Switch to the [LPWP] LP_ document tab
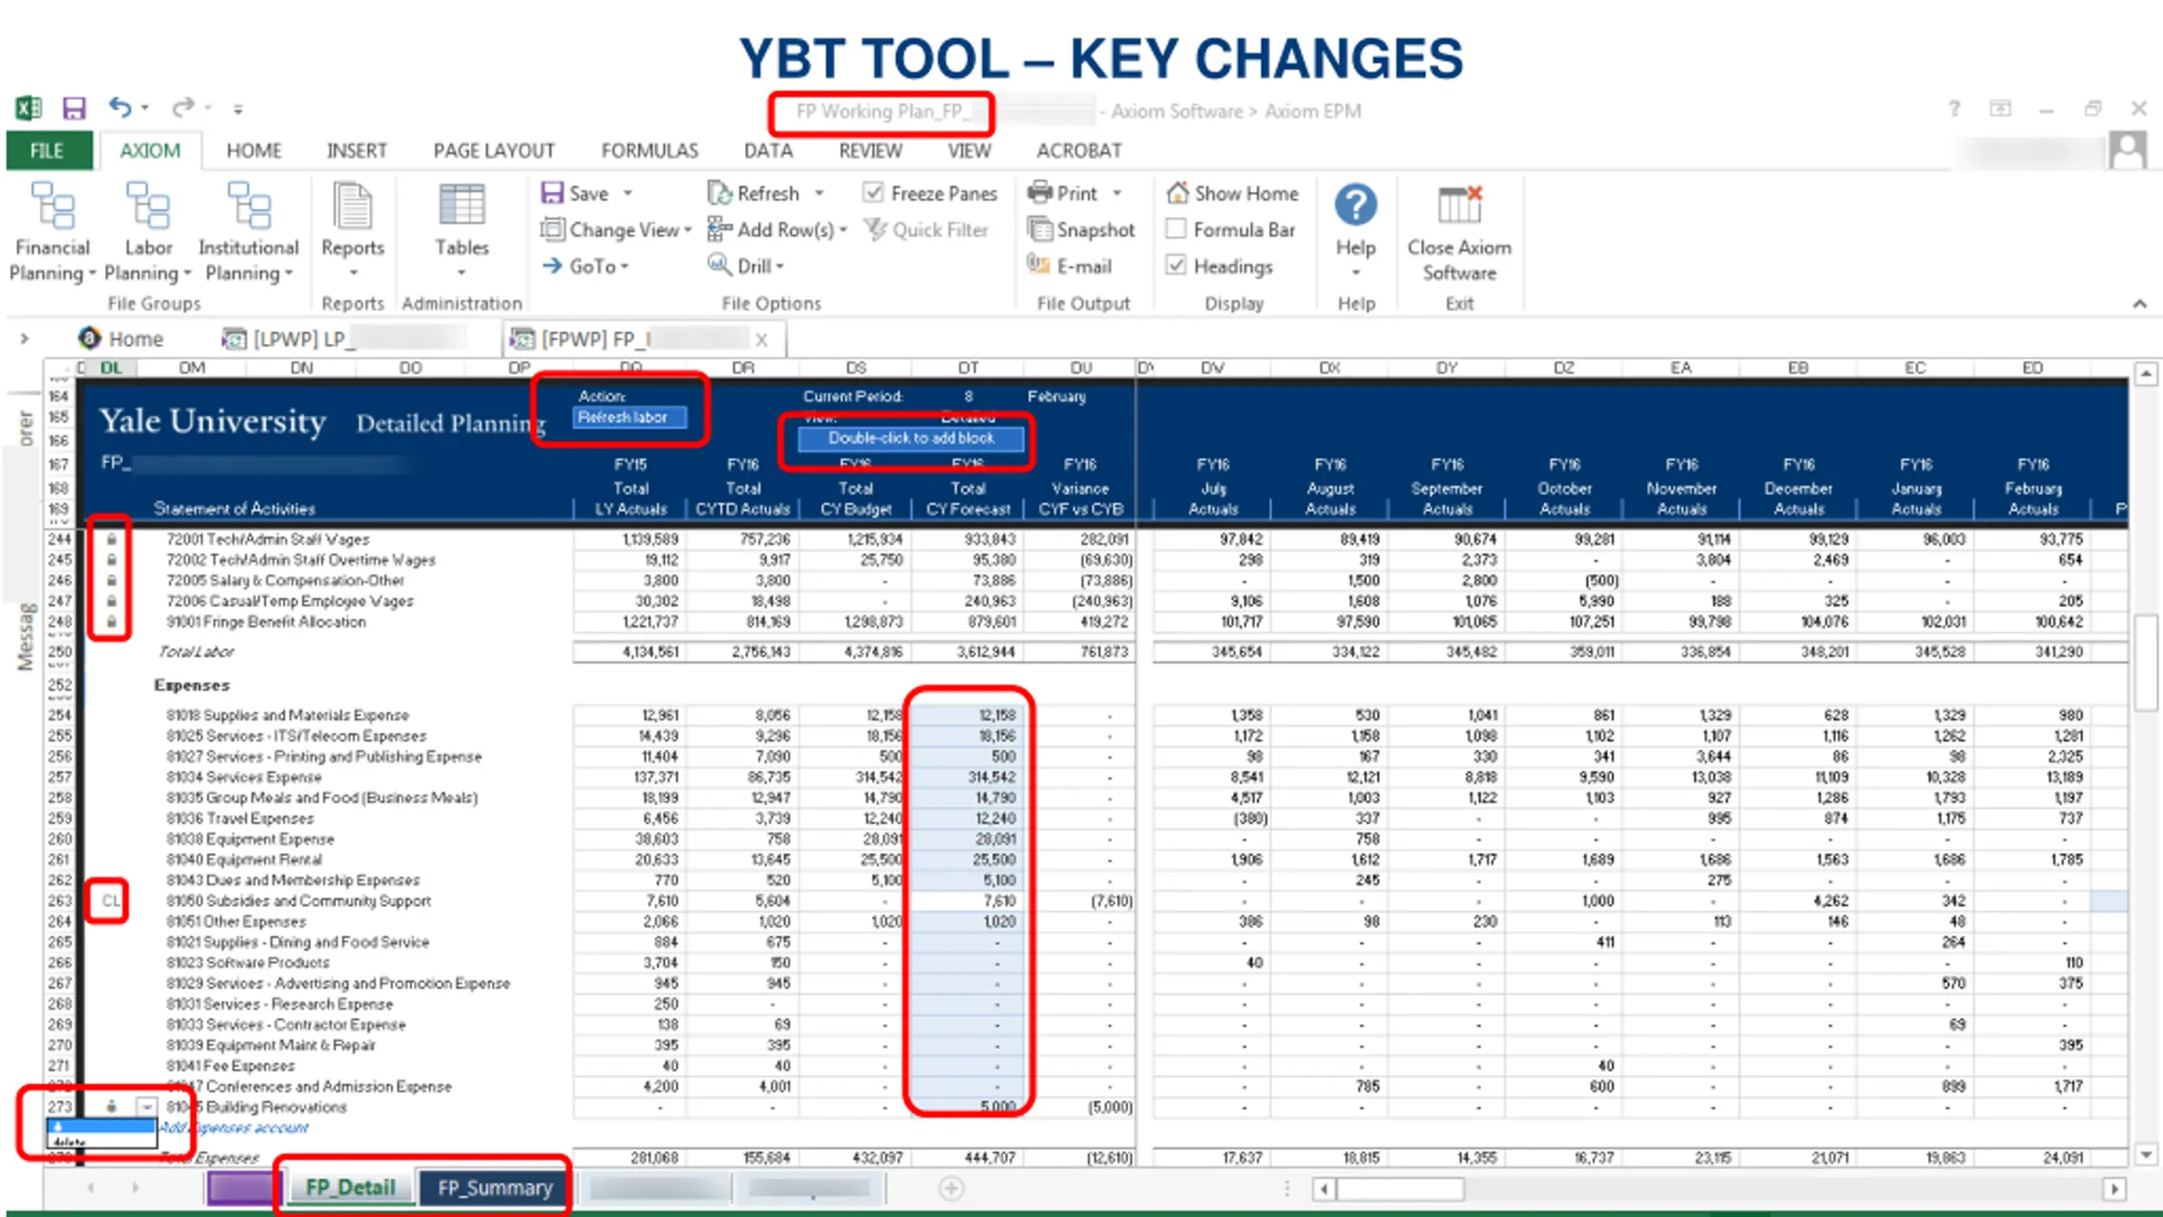 coord(342,339)
